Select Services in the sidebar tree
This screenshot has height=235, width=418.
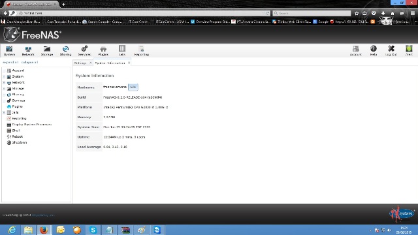click(x=18, y=101)
